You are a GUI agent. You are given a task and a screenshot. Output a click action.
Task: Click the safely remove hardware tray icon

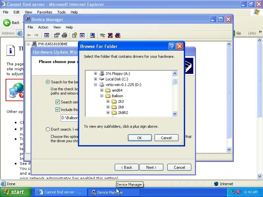(232, 192)
